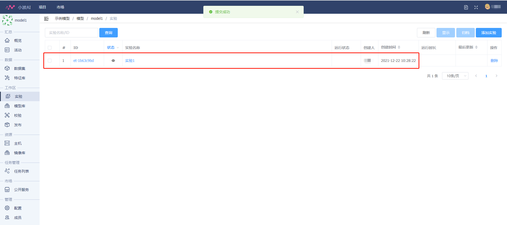Open the 项目 top menu

pyautogui.click(x=42, y=7)
